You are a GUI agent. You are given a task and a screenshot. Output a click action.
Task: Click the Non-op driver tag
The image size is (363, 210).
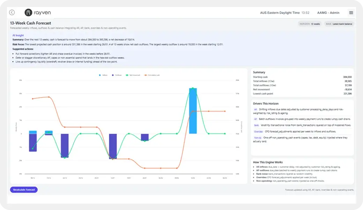pos(258,138)
